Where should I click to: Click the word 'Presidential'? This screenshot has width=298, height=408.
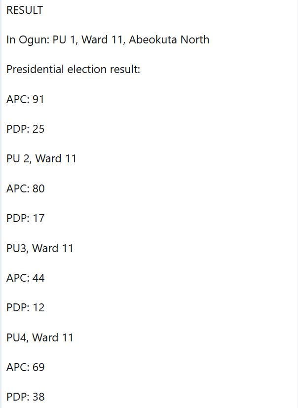(36, 70)
